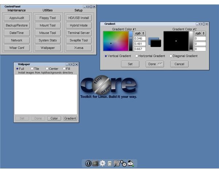Open Date/Time settings
The image size is (219, 170).
(x=17, y=33)
